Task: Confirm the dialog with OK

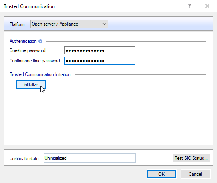Action: click(161, 174)
